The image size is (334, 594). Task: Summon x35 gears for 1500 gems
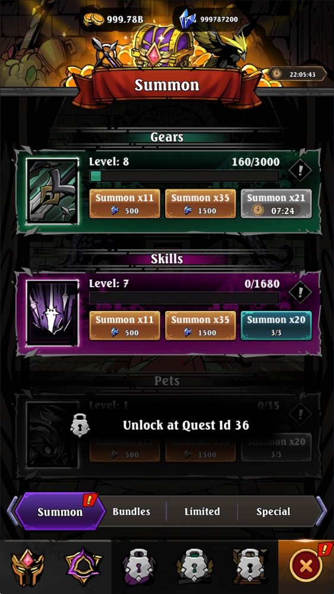pos(201,204)
